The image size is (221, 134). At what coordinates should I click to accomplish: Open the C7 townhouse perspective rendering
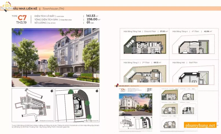pos(55,57)
